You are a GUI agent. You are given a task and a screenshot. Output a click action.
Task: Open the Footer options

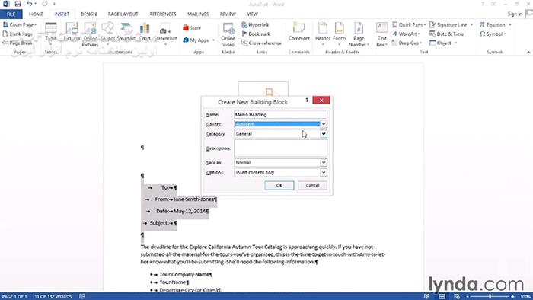pos(340,34)
